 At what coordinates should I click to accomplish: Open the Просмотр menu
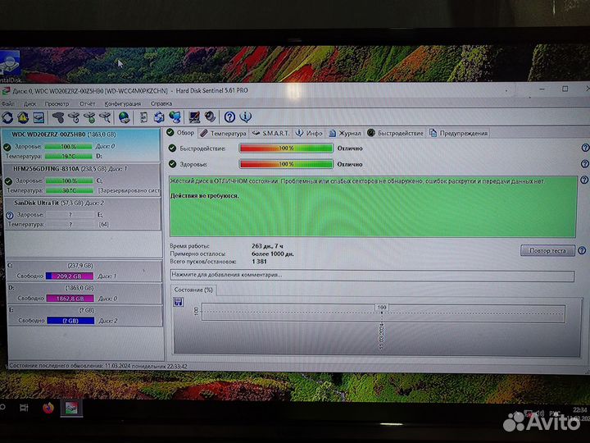pos(57,103)
